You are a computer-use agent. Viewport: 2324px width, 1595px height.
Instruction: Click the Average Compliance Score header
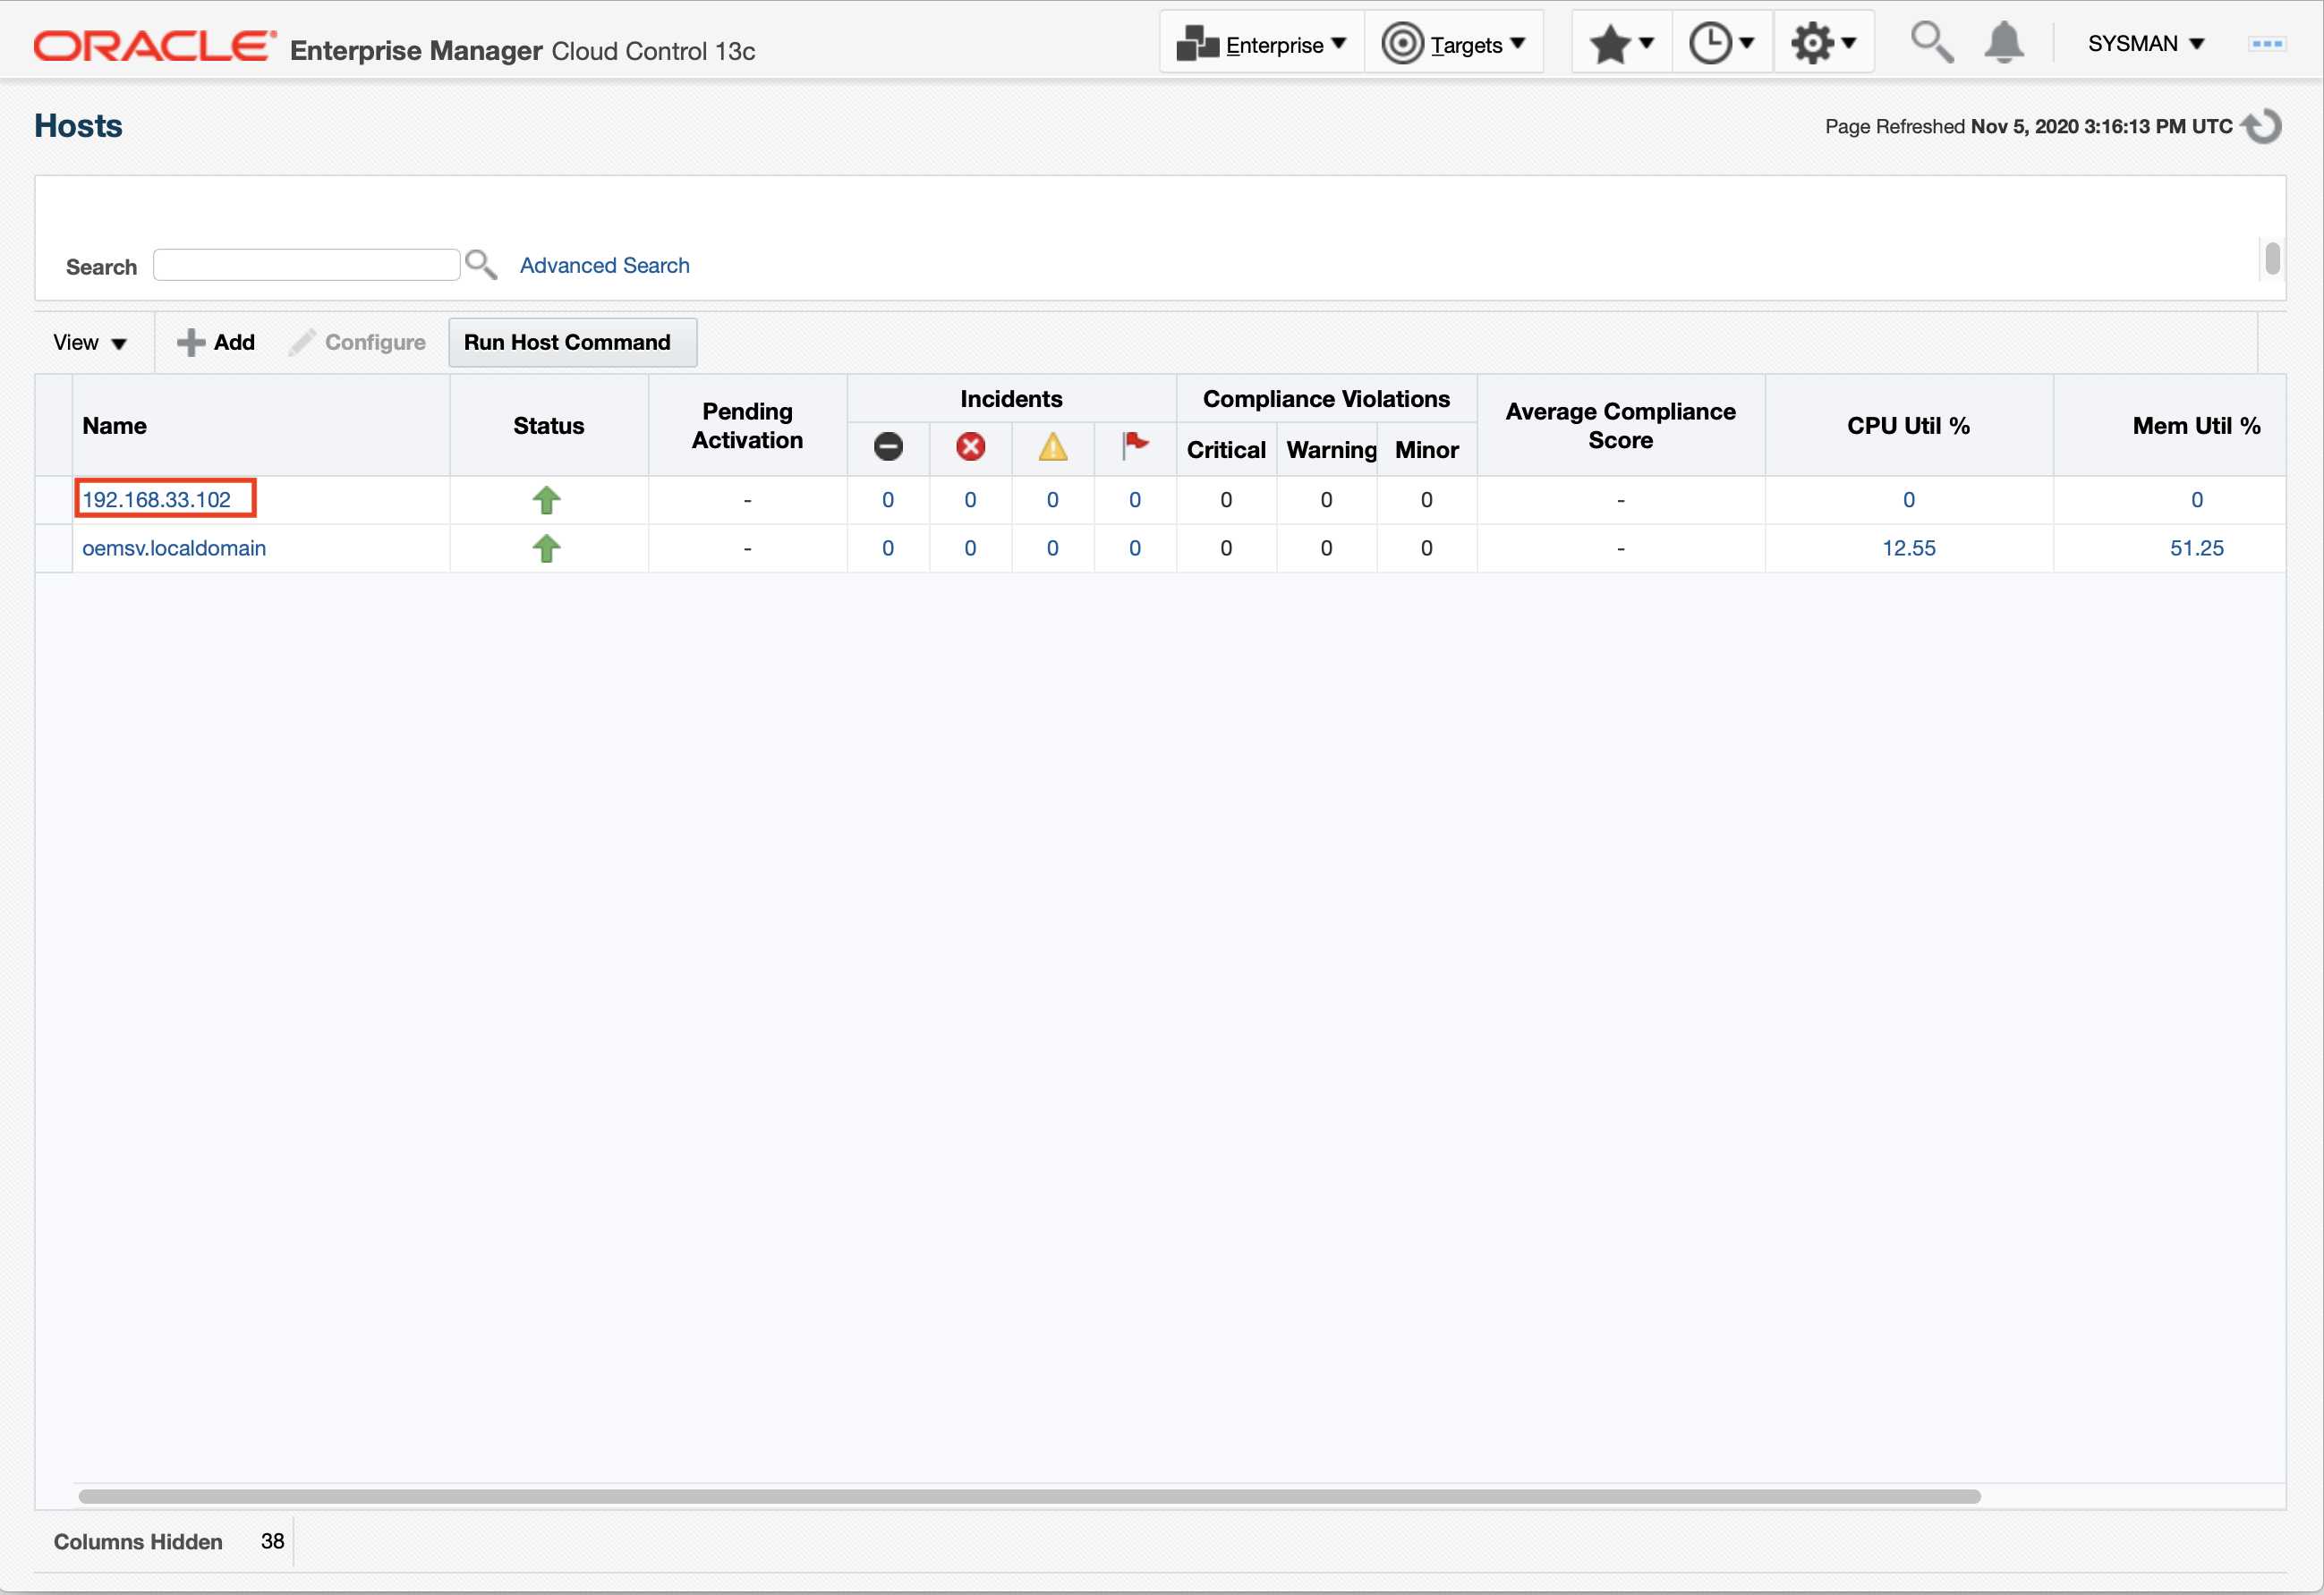(x=1620, y=426)
